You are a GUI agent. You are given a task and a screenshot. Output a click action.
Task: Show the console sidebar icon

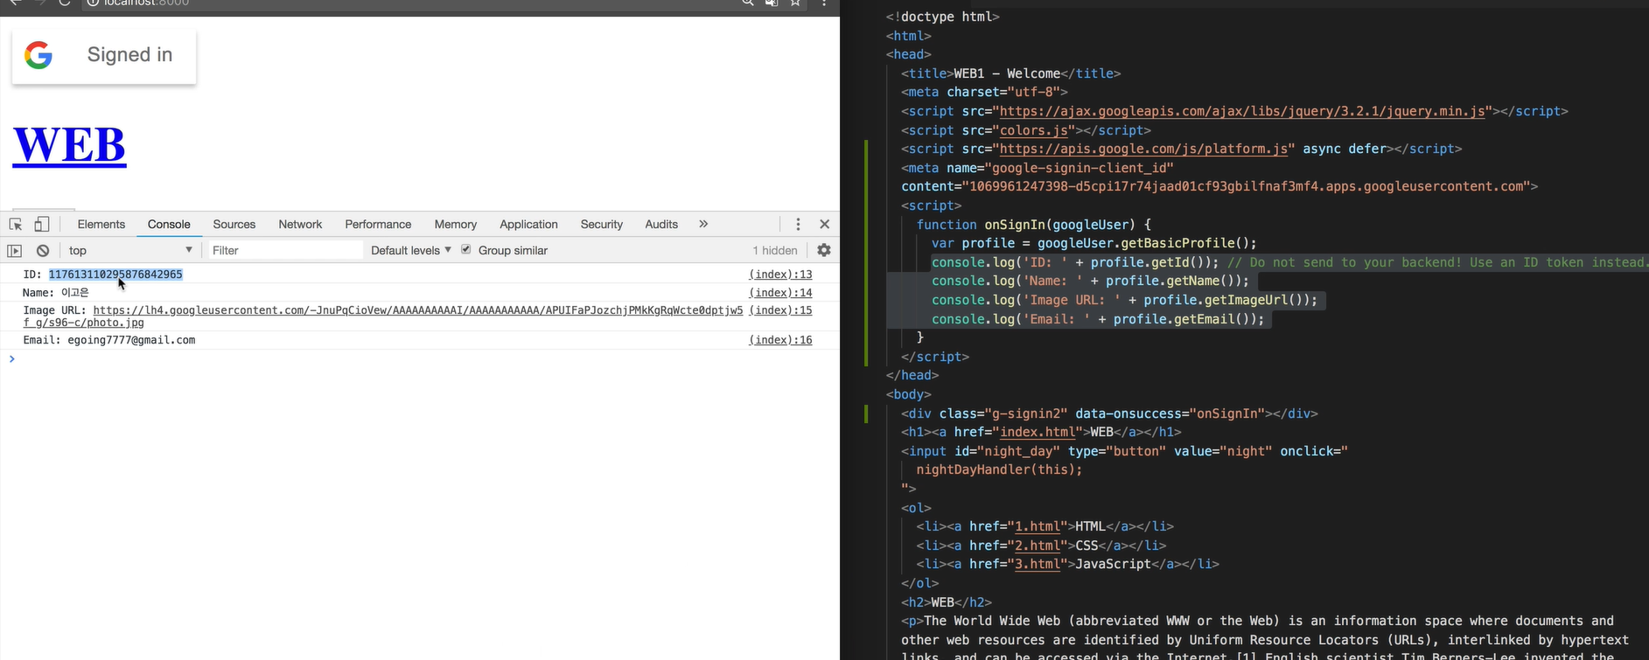15,251
